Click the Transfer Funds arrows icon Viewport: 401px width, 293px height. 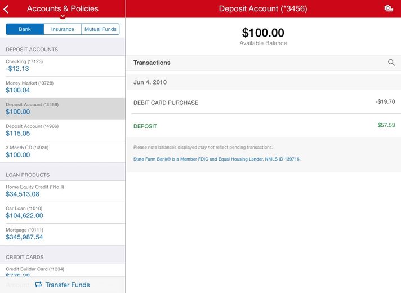(38, 285)
